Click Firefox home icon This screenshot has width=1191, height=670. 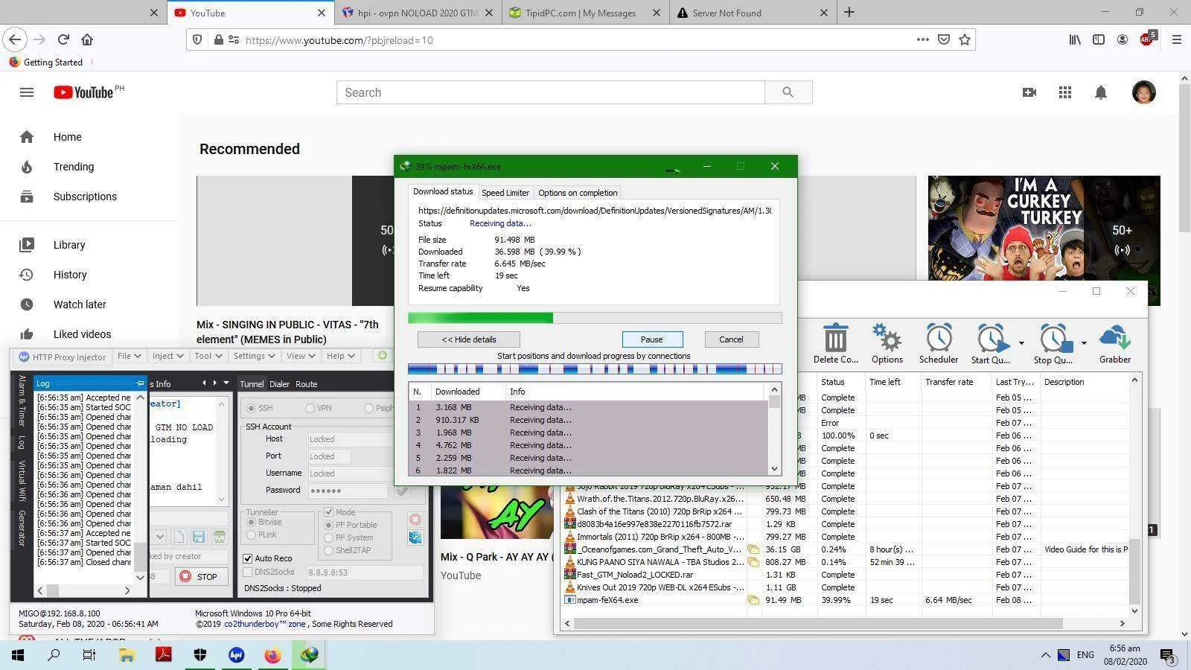(87, 39)
